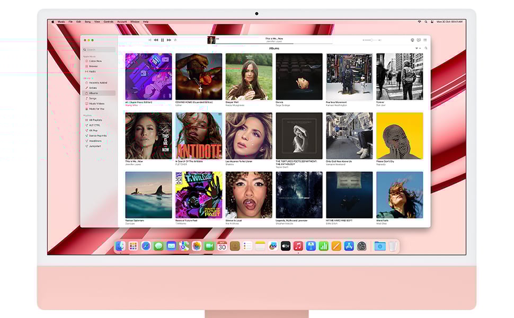The image size is (514, 318).
Task: Open the Only God Was Above Us album
Action: (x=349, y=136)
